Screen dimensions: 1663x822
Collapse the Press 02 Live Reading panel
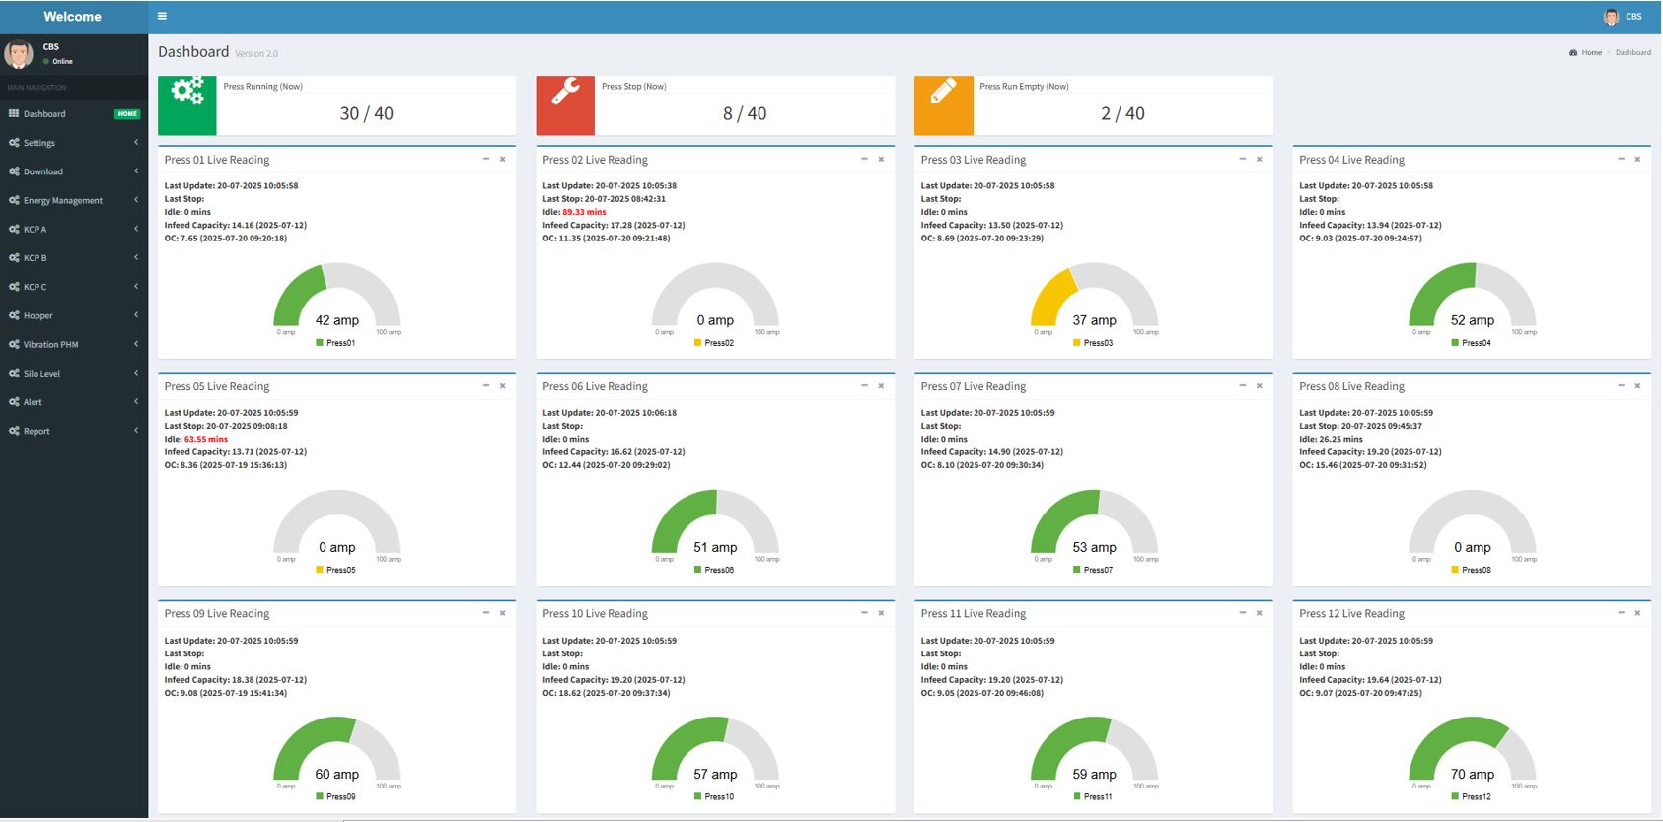coord(864,159)
